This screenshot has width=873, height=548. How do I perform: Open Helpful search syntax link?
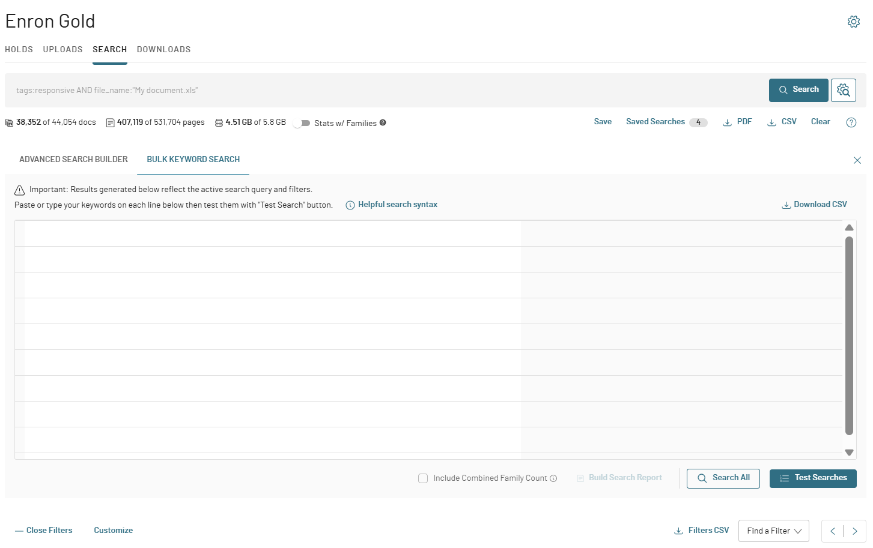[397, 205]
